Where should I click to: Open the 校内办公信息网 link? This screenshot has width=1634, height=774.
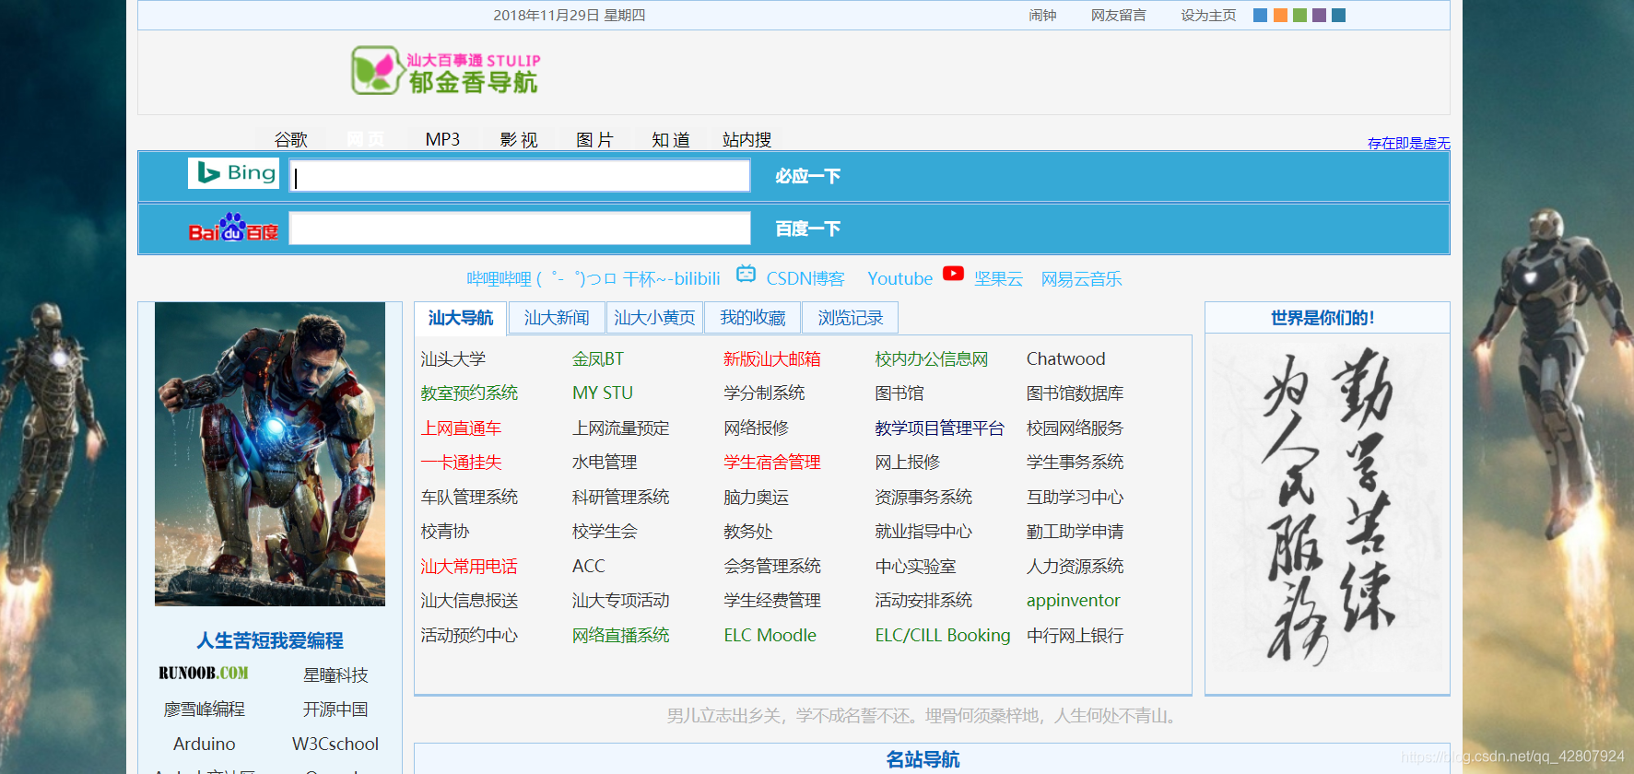pos(932,358)
